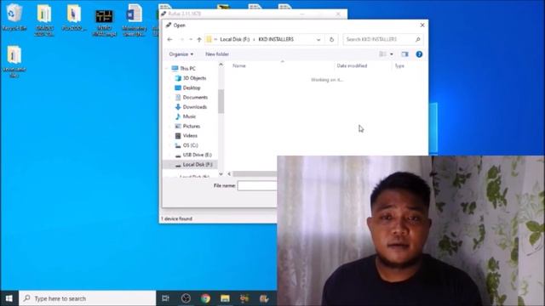Select Pictures in navigation pane
Screen dimensions: 545x306
click(191, 127)
